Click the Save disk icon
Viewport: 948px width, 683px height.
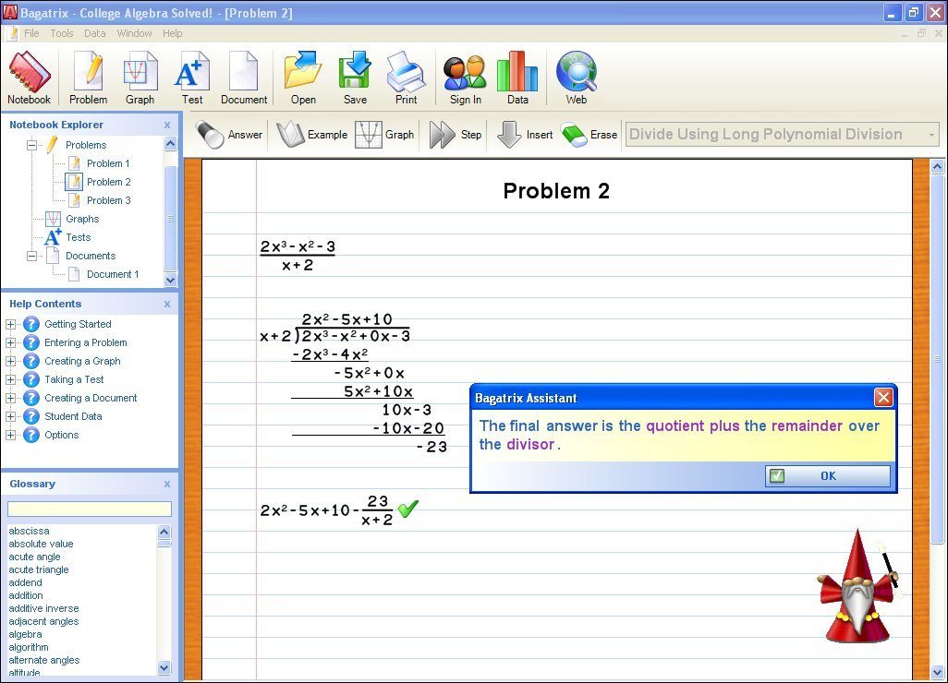(x=355, y=78)
